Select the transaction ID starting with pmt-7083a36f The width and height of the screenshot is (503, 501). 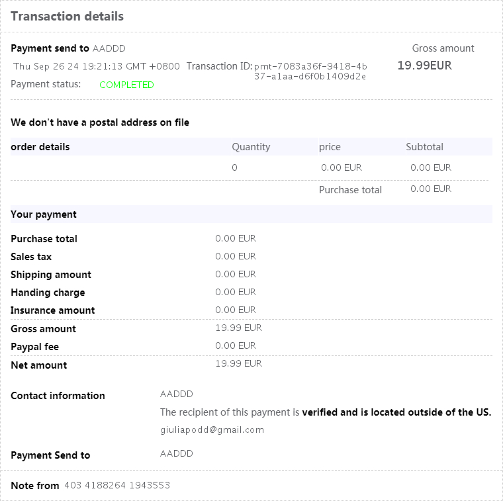(x=310, y=71)
